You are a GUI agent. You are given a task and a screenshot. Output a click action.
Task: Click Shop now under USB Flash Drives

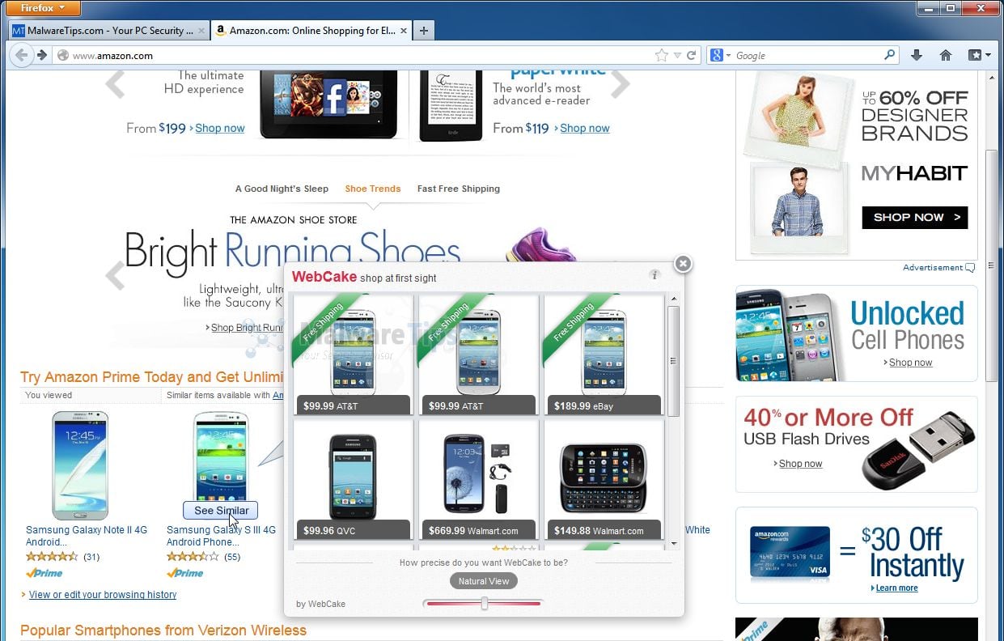coord(800,464)
